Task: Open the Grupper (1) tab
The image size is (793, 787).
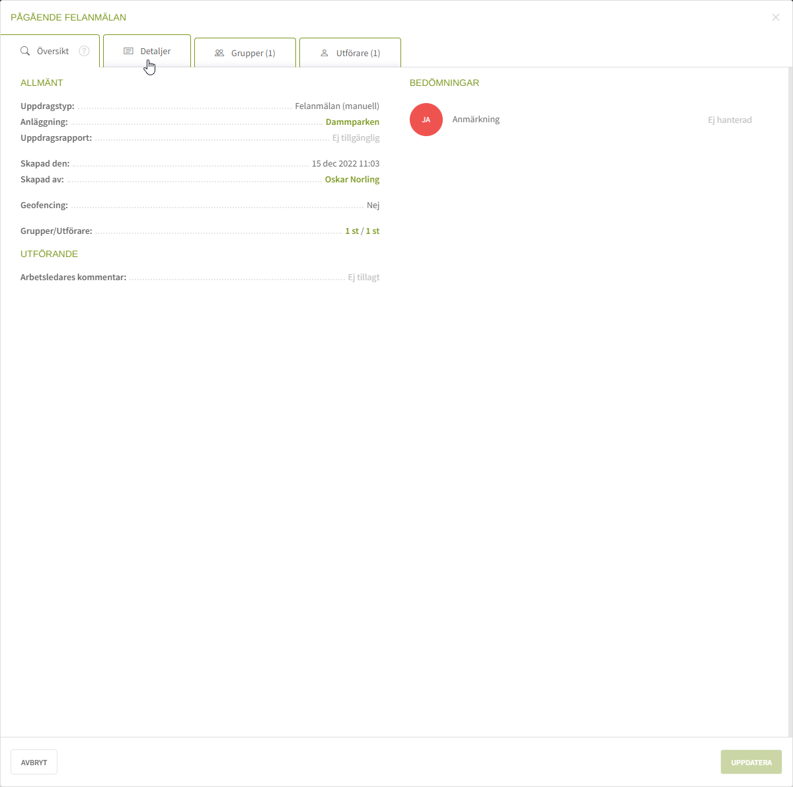Action: pos(253,53)
